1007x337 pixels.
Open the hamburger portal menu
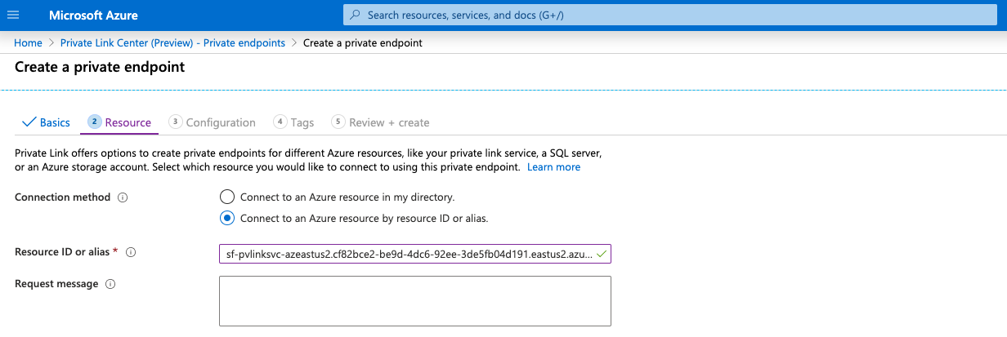coord(12,16)
